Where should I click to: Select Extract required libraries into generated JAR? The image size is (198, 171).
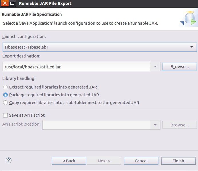[5, 87]
